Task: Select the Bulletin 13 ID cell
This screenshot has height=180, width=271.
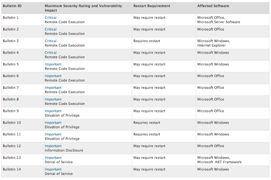Action: pyautogui.click(x=22, y=160)
